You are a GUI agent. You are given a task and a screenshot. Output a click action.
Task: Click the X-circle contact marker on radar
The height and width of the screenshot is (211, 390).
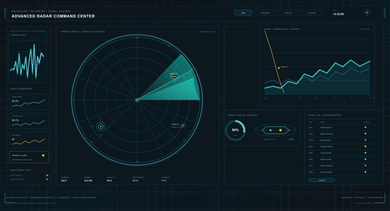pyautogui.click(x=183, y=125)
